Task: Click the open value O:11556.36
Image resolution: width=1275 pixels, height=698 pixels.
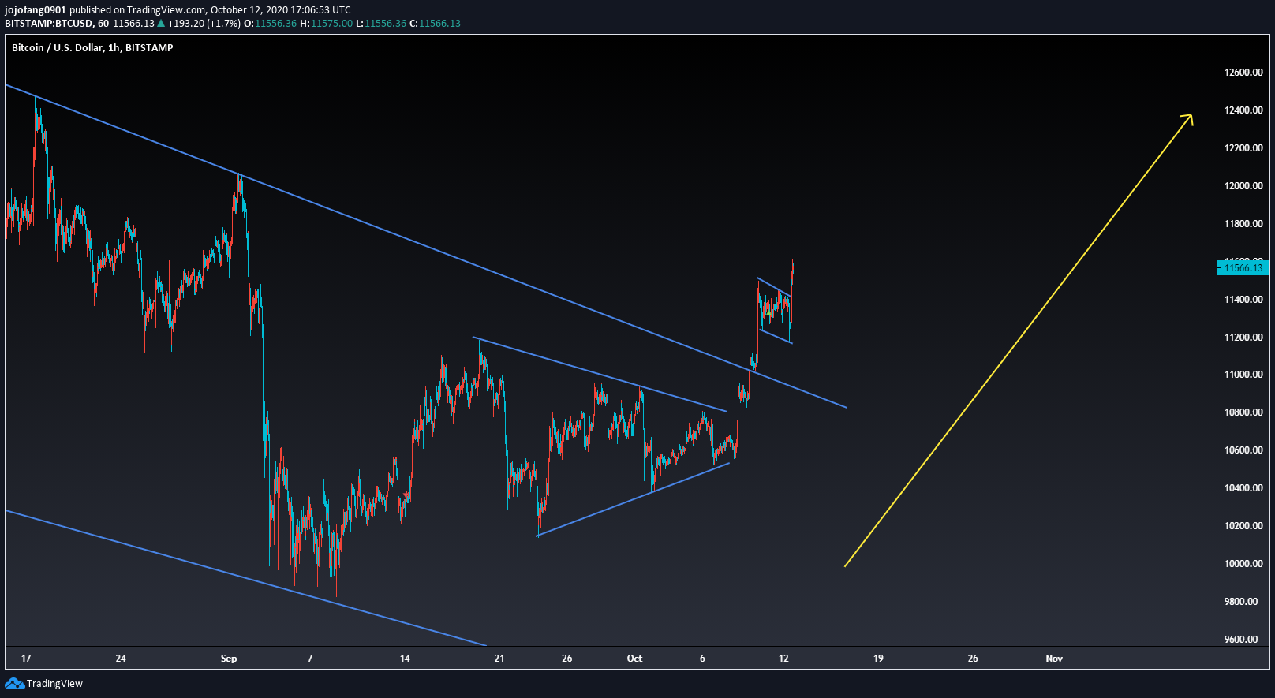Action: pos(270,24)
